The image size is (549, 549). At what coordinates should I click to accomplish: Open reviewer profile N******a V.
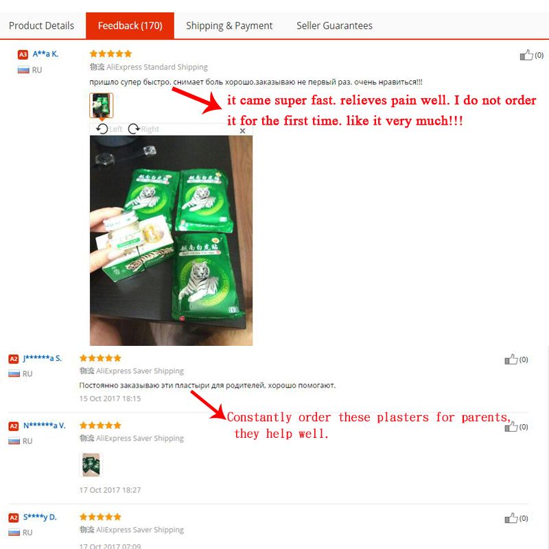(45, 425)
